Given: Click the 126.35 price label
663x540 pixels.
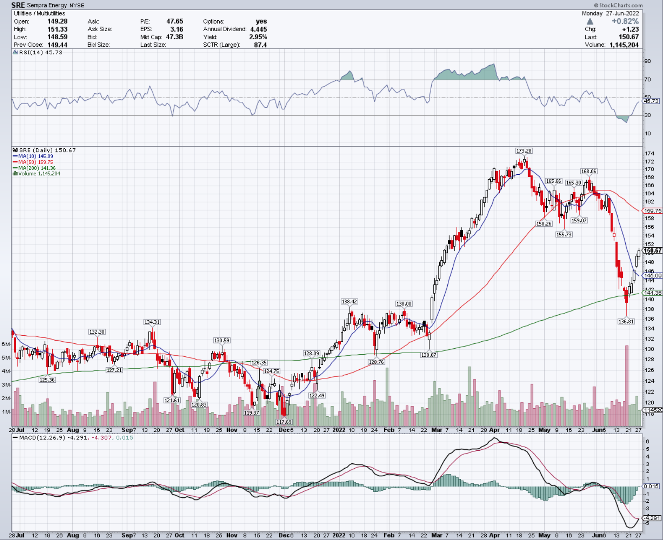Looking at the screenshot, I should [x=259, y=363].
